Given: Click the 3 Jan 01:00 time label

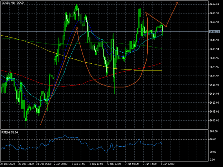Looking at the screenshot, I should [78, 164].
